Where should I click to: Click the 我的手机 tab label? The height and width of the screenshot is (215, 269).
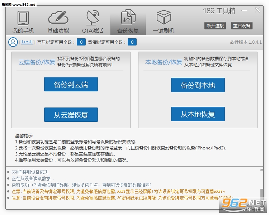[x=23, y=31]
